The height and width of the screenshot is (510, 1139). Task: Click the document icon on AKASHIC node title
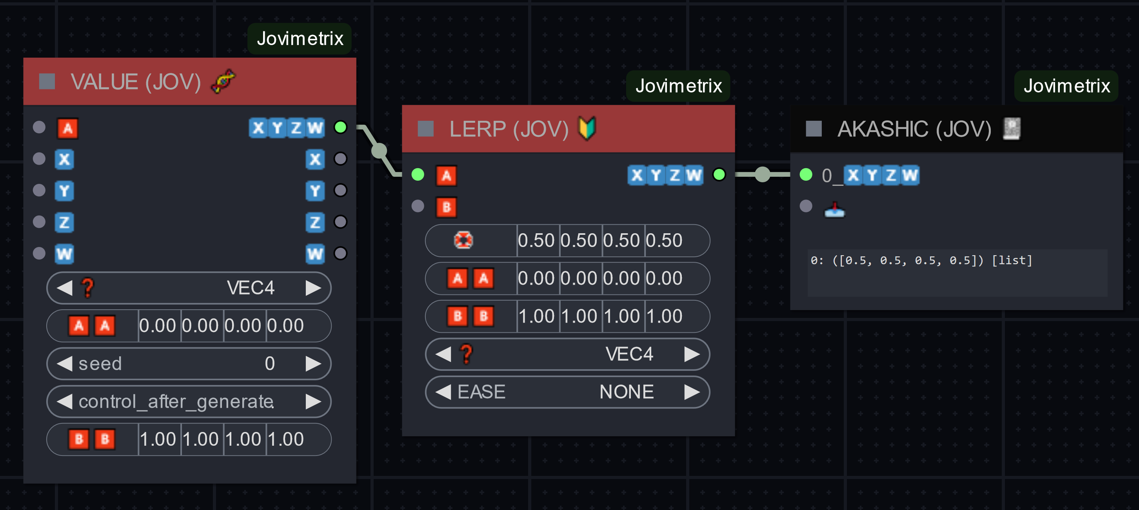tap(1011, 129)
